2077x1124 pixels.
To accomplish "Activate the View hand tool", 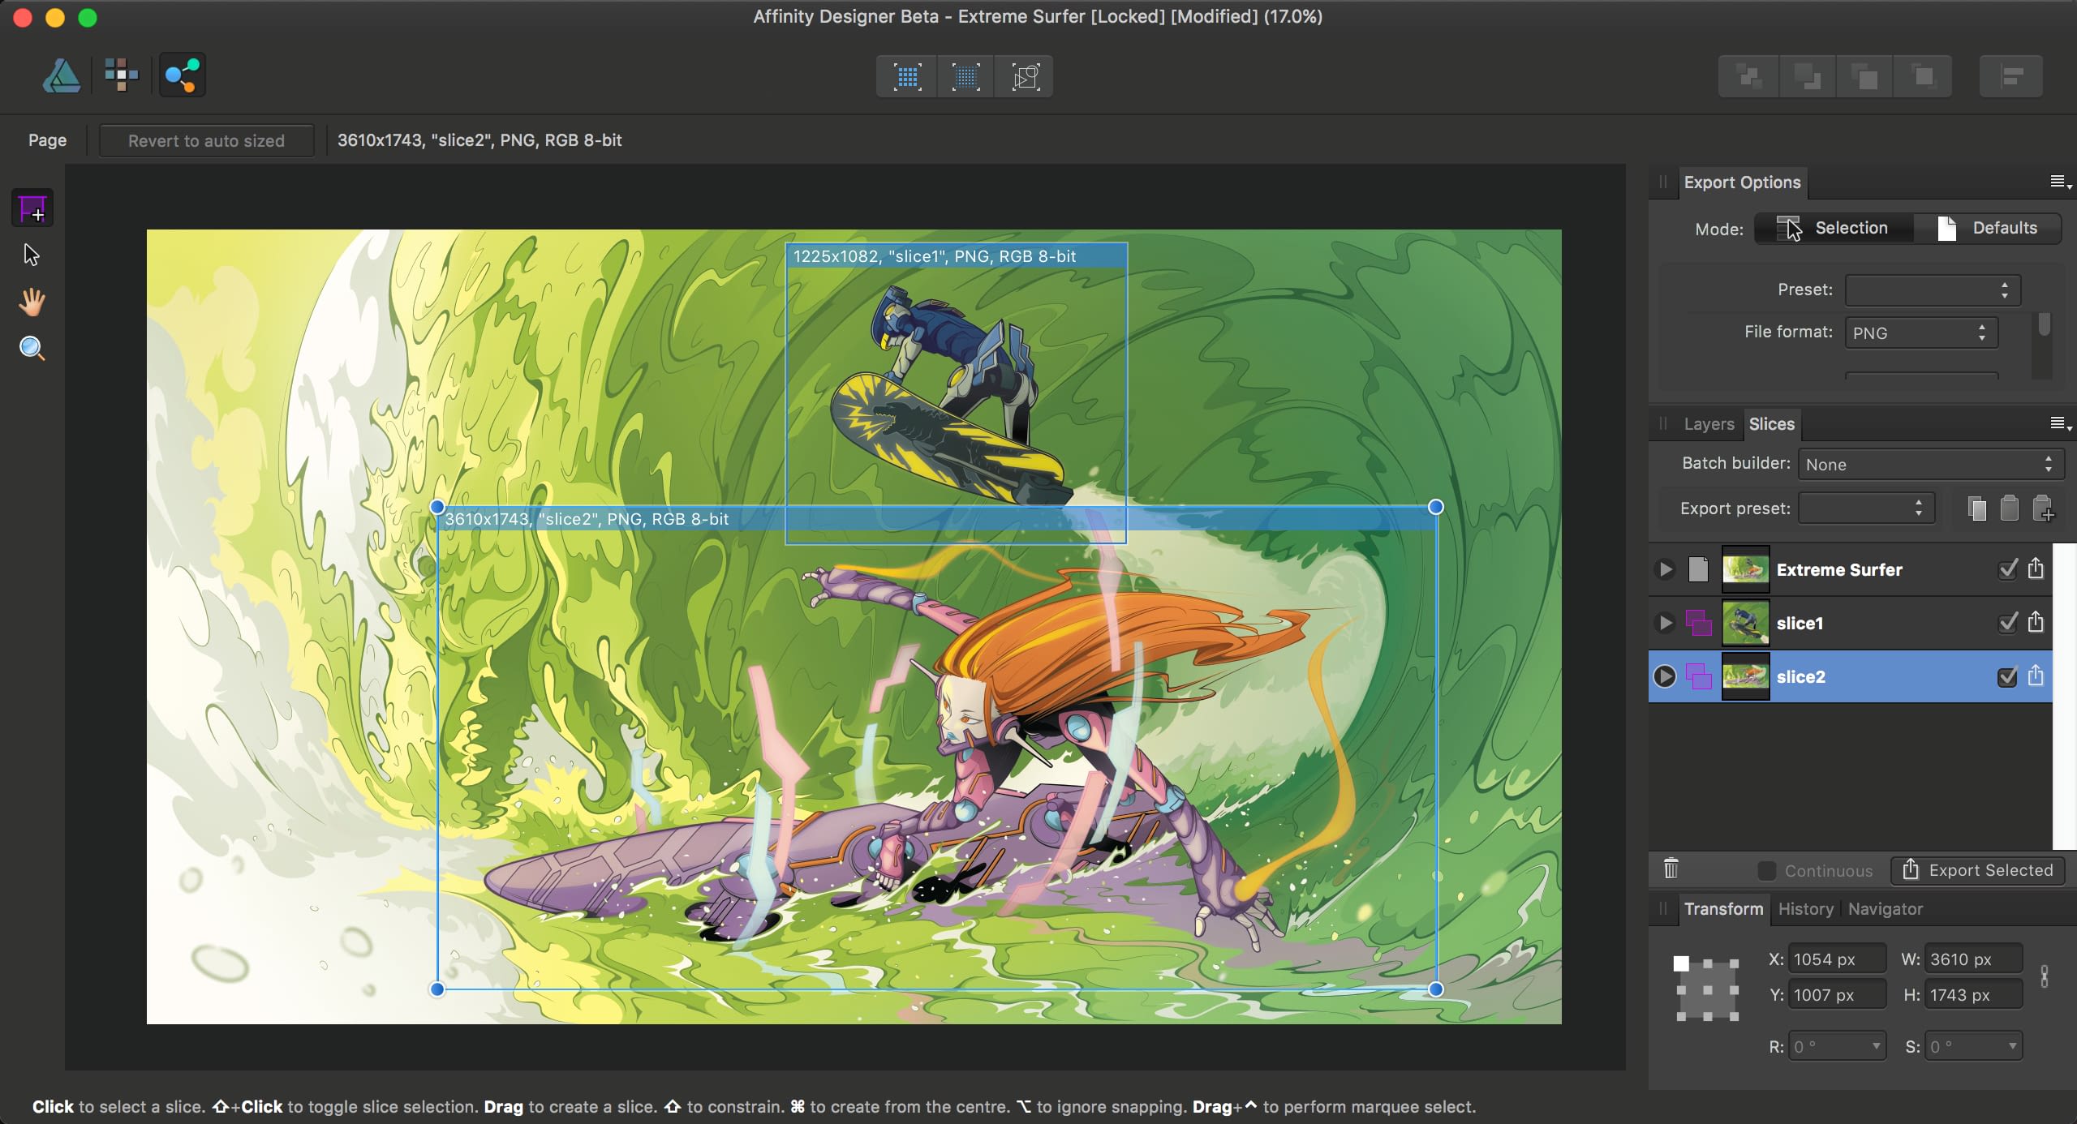I will (x=32, y=302).
